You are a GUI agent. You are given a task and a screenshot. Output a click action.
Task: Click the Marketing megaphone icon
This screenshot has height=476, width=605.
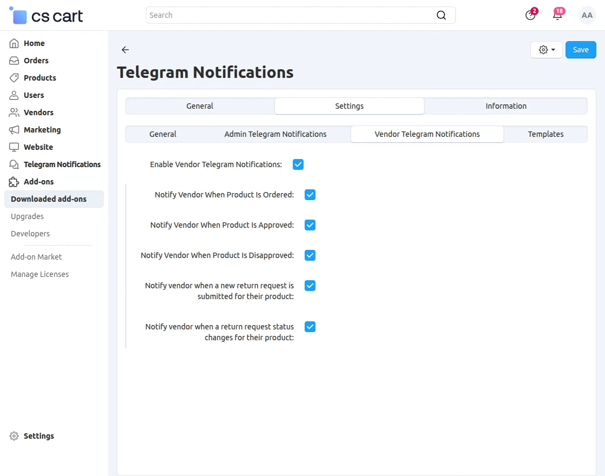tap(14, 130)
